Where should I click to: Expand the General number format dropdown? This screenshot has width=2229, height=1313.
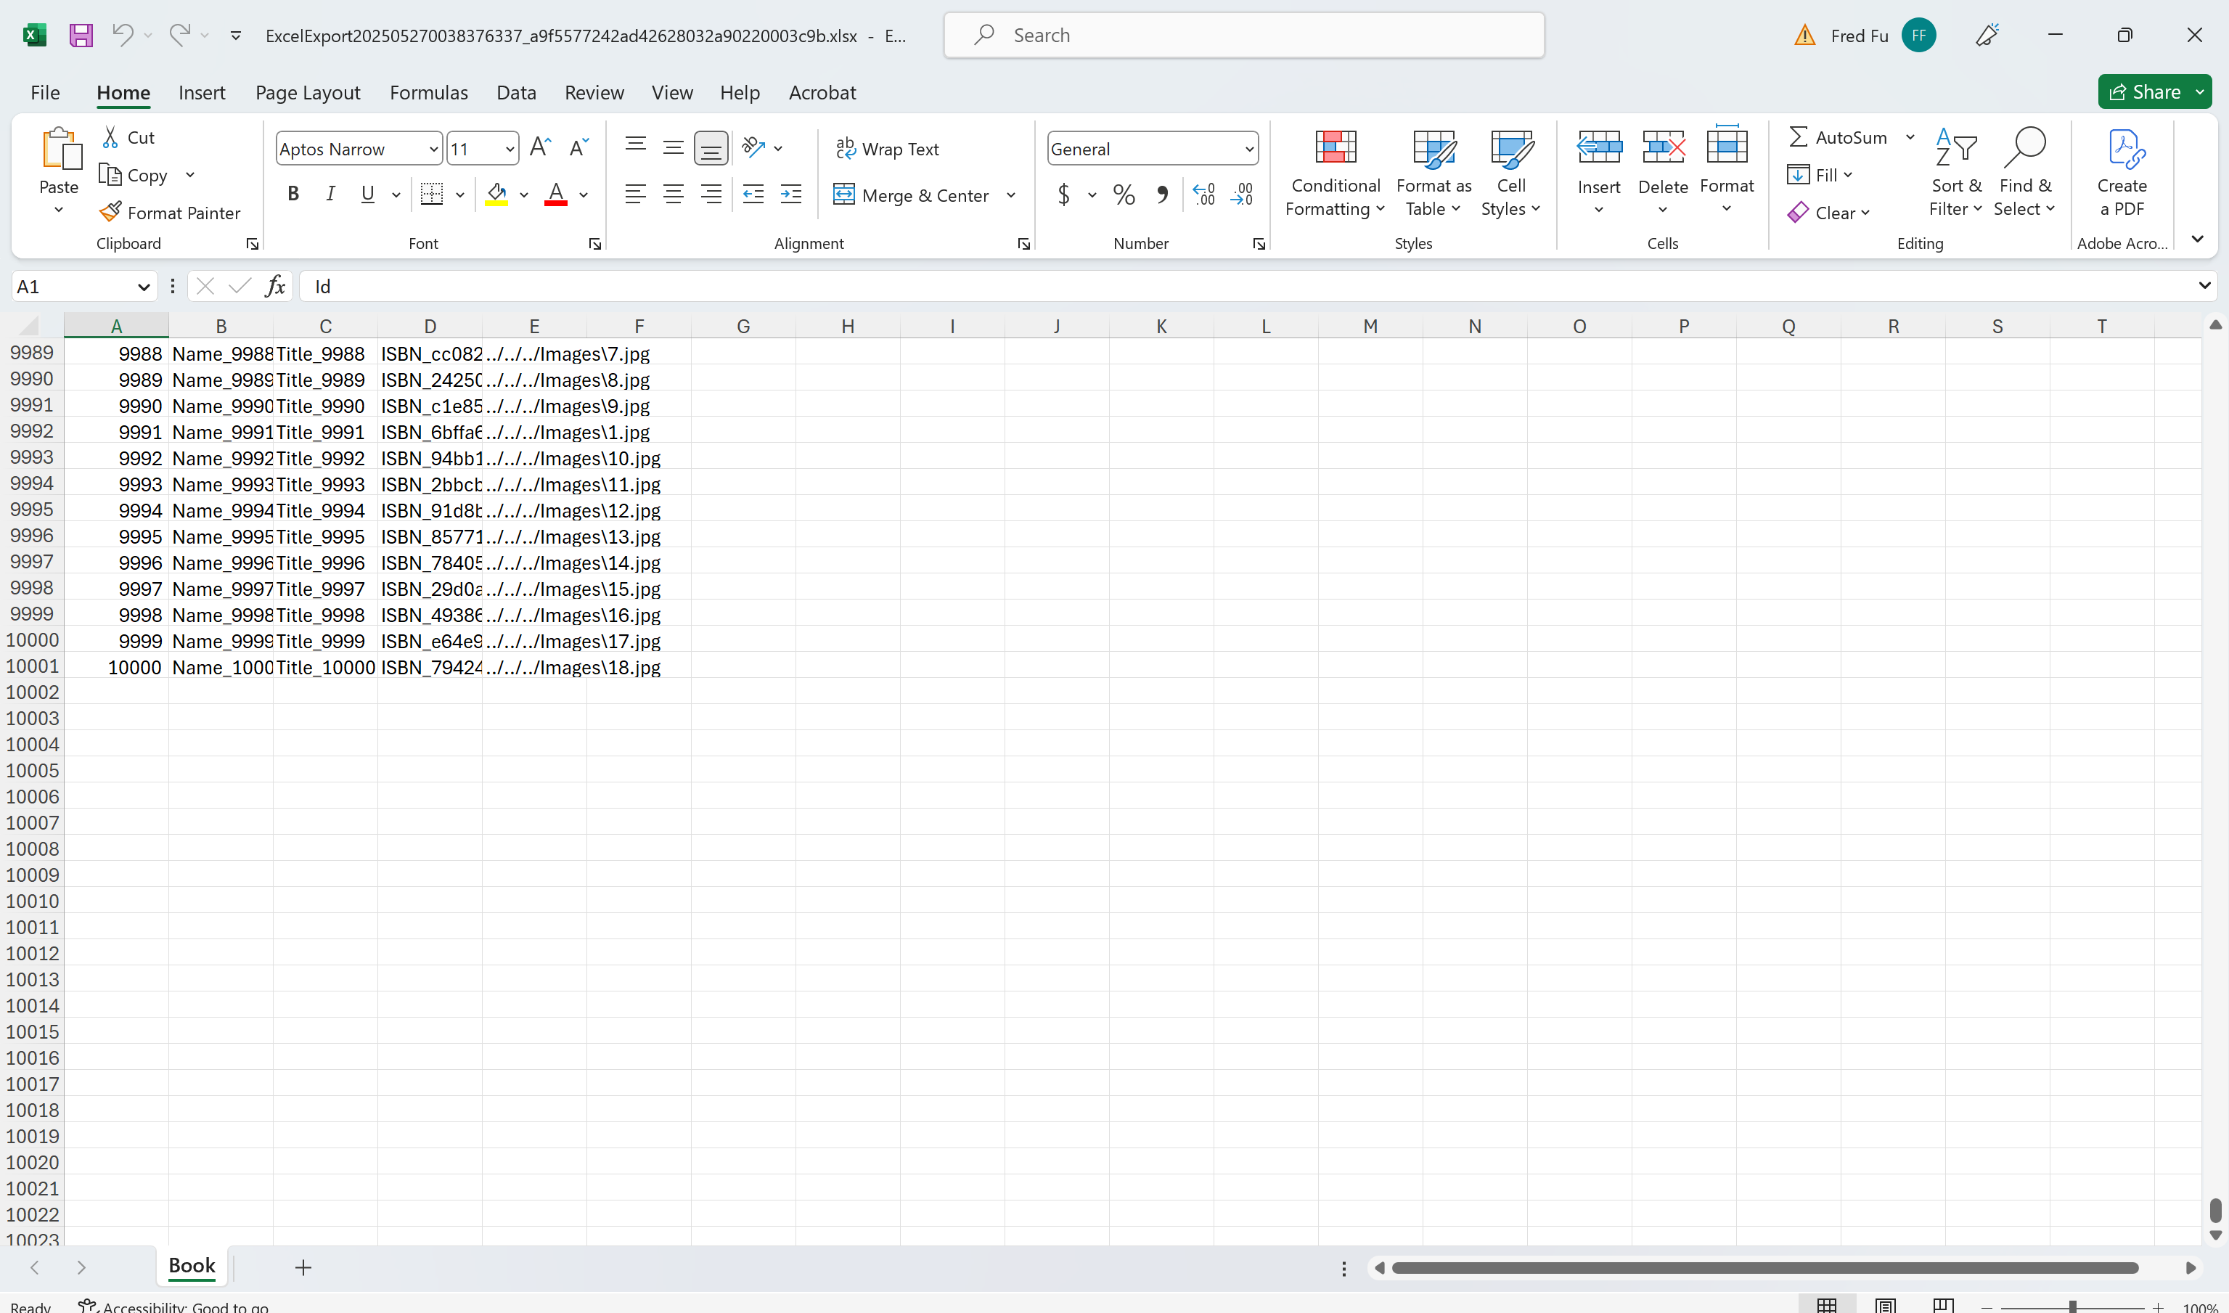click(x=1248, y=149)
